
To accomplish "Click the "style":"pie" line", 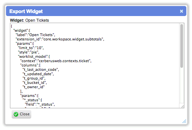I will click(29, 52).
